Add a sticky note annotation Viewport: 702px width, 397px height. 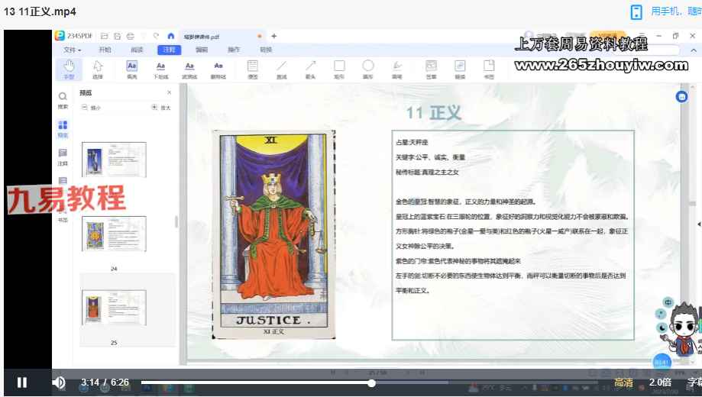point(253,69)
